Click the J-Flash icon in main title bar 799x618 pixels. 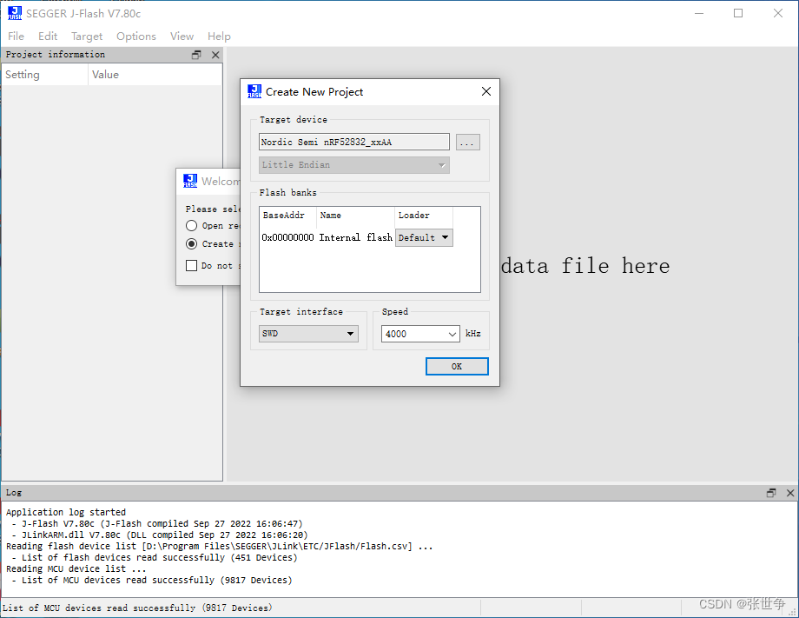pos(15,13)
